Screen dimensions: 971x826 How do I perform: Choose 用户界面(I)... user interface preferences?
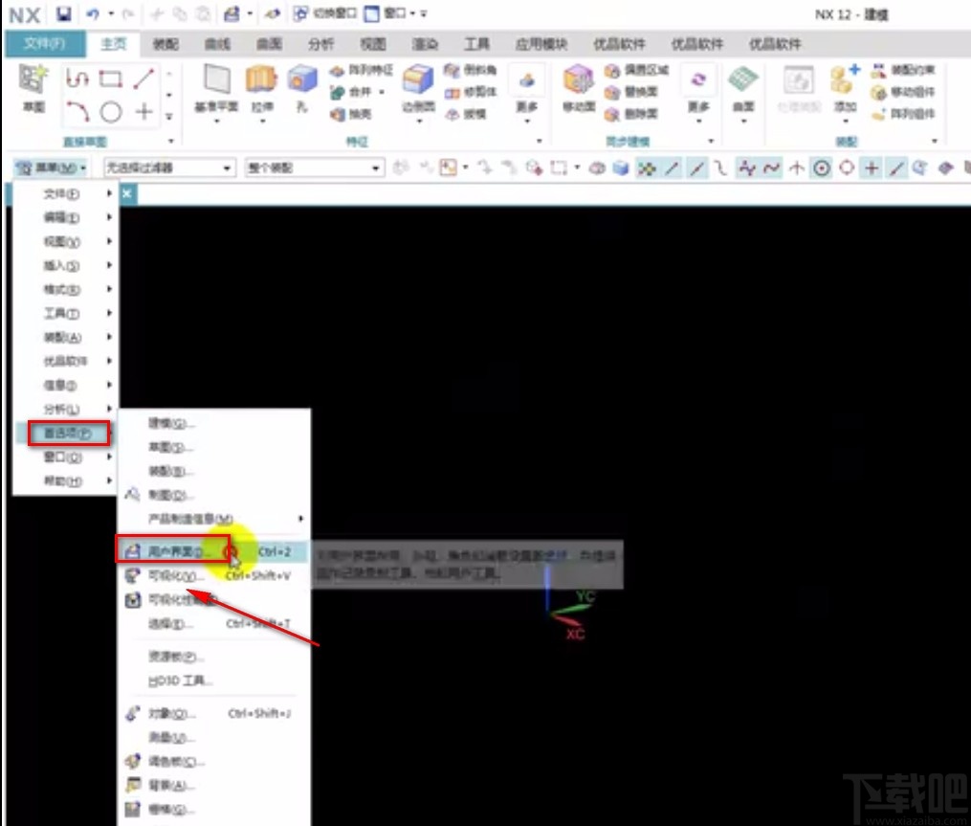213,551
